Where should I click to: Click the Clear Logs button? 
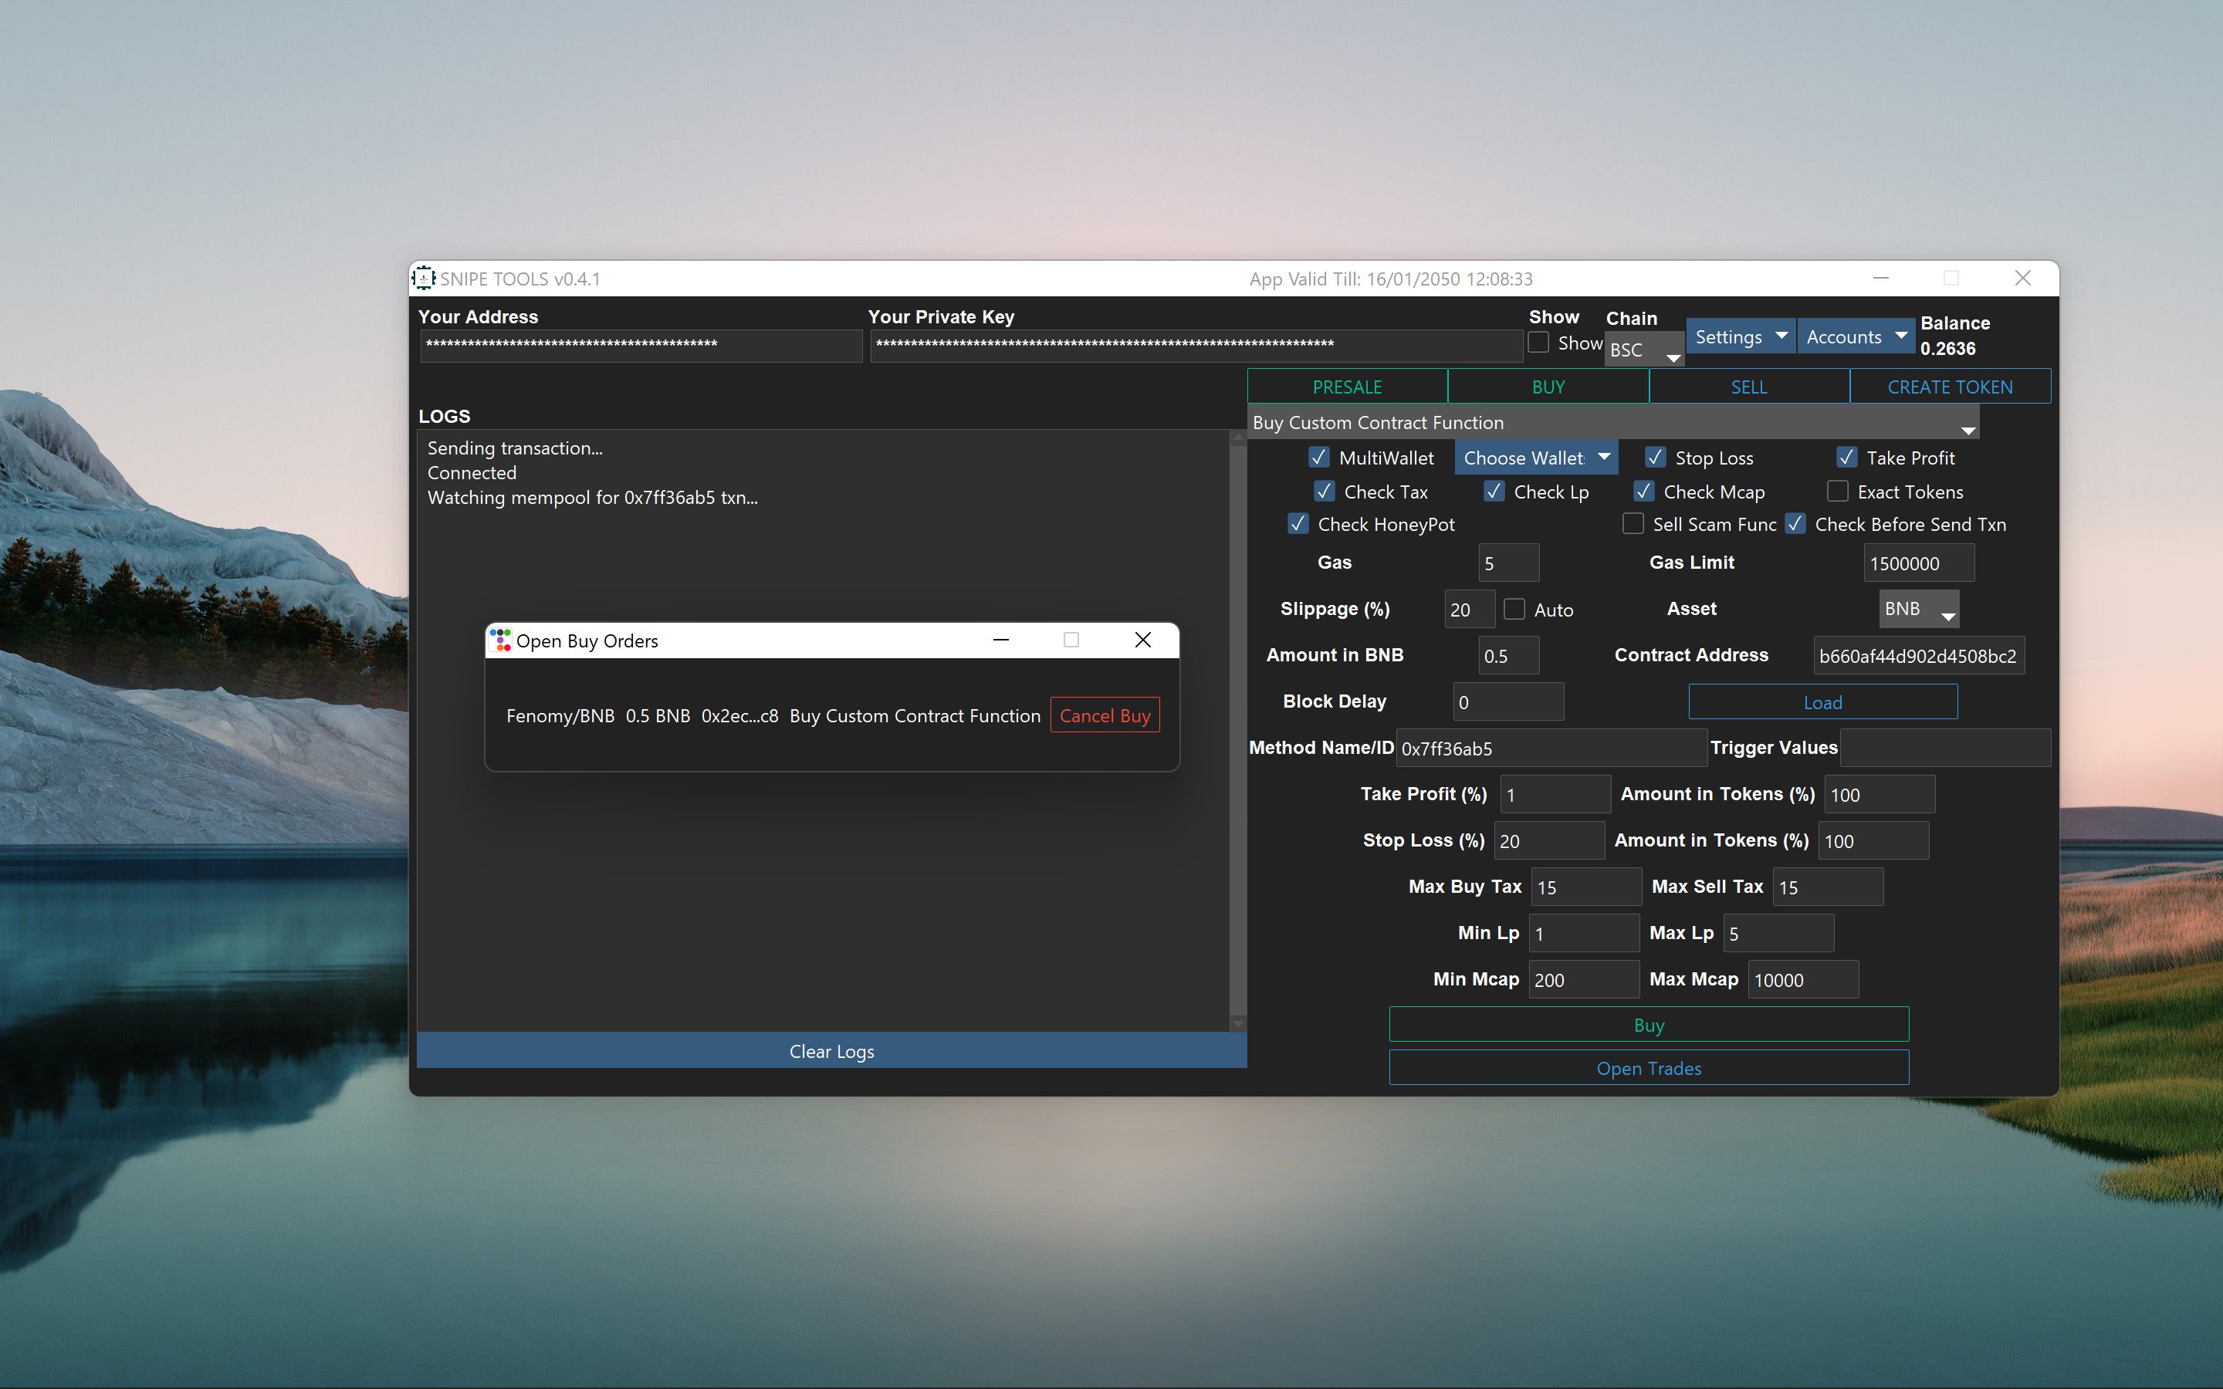pos(831,1051)
